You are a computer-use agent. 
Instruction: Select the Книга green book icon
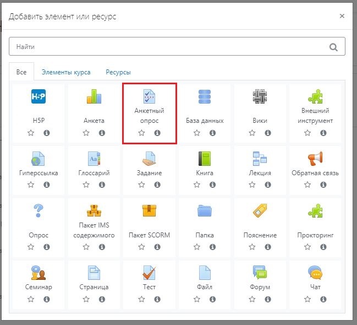[205, 159]
